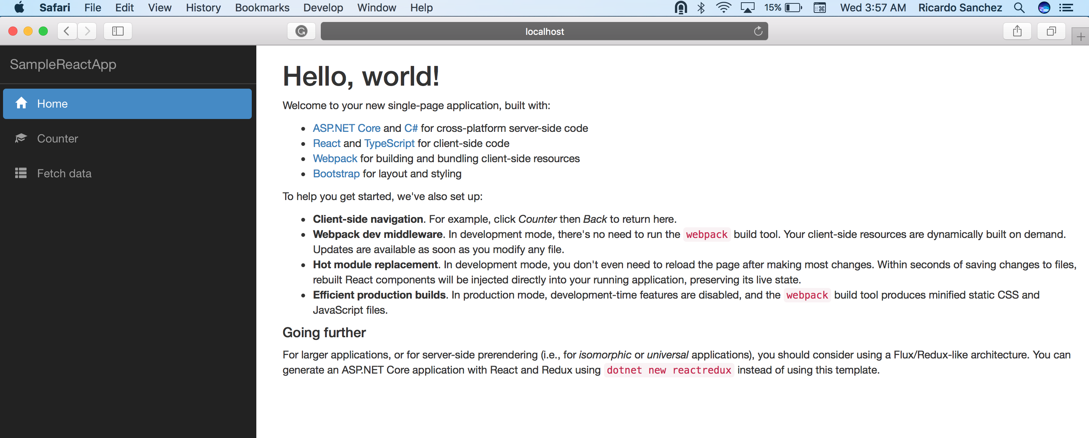Open the ASP.NET Core link
Viewport: 1089px width, 438px height.
tap(347, 128)
